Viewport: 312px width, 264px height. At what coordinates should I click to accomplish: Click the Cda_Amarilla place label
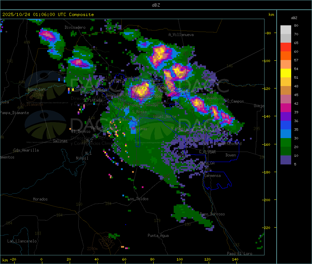26,150
